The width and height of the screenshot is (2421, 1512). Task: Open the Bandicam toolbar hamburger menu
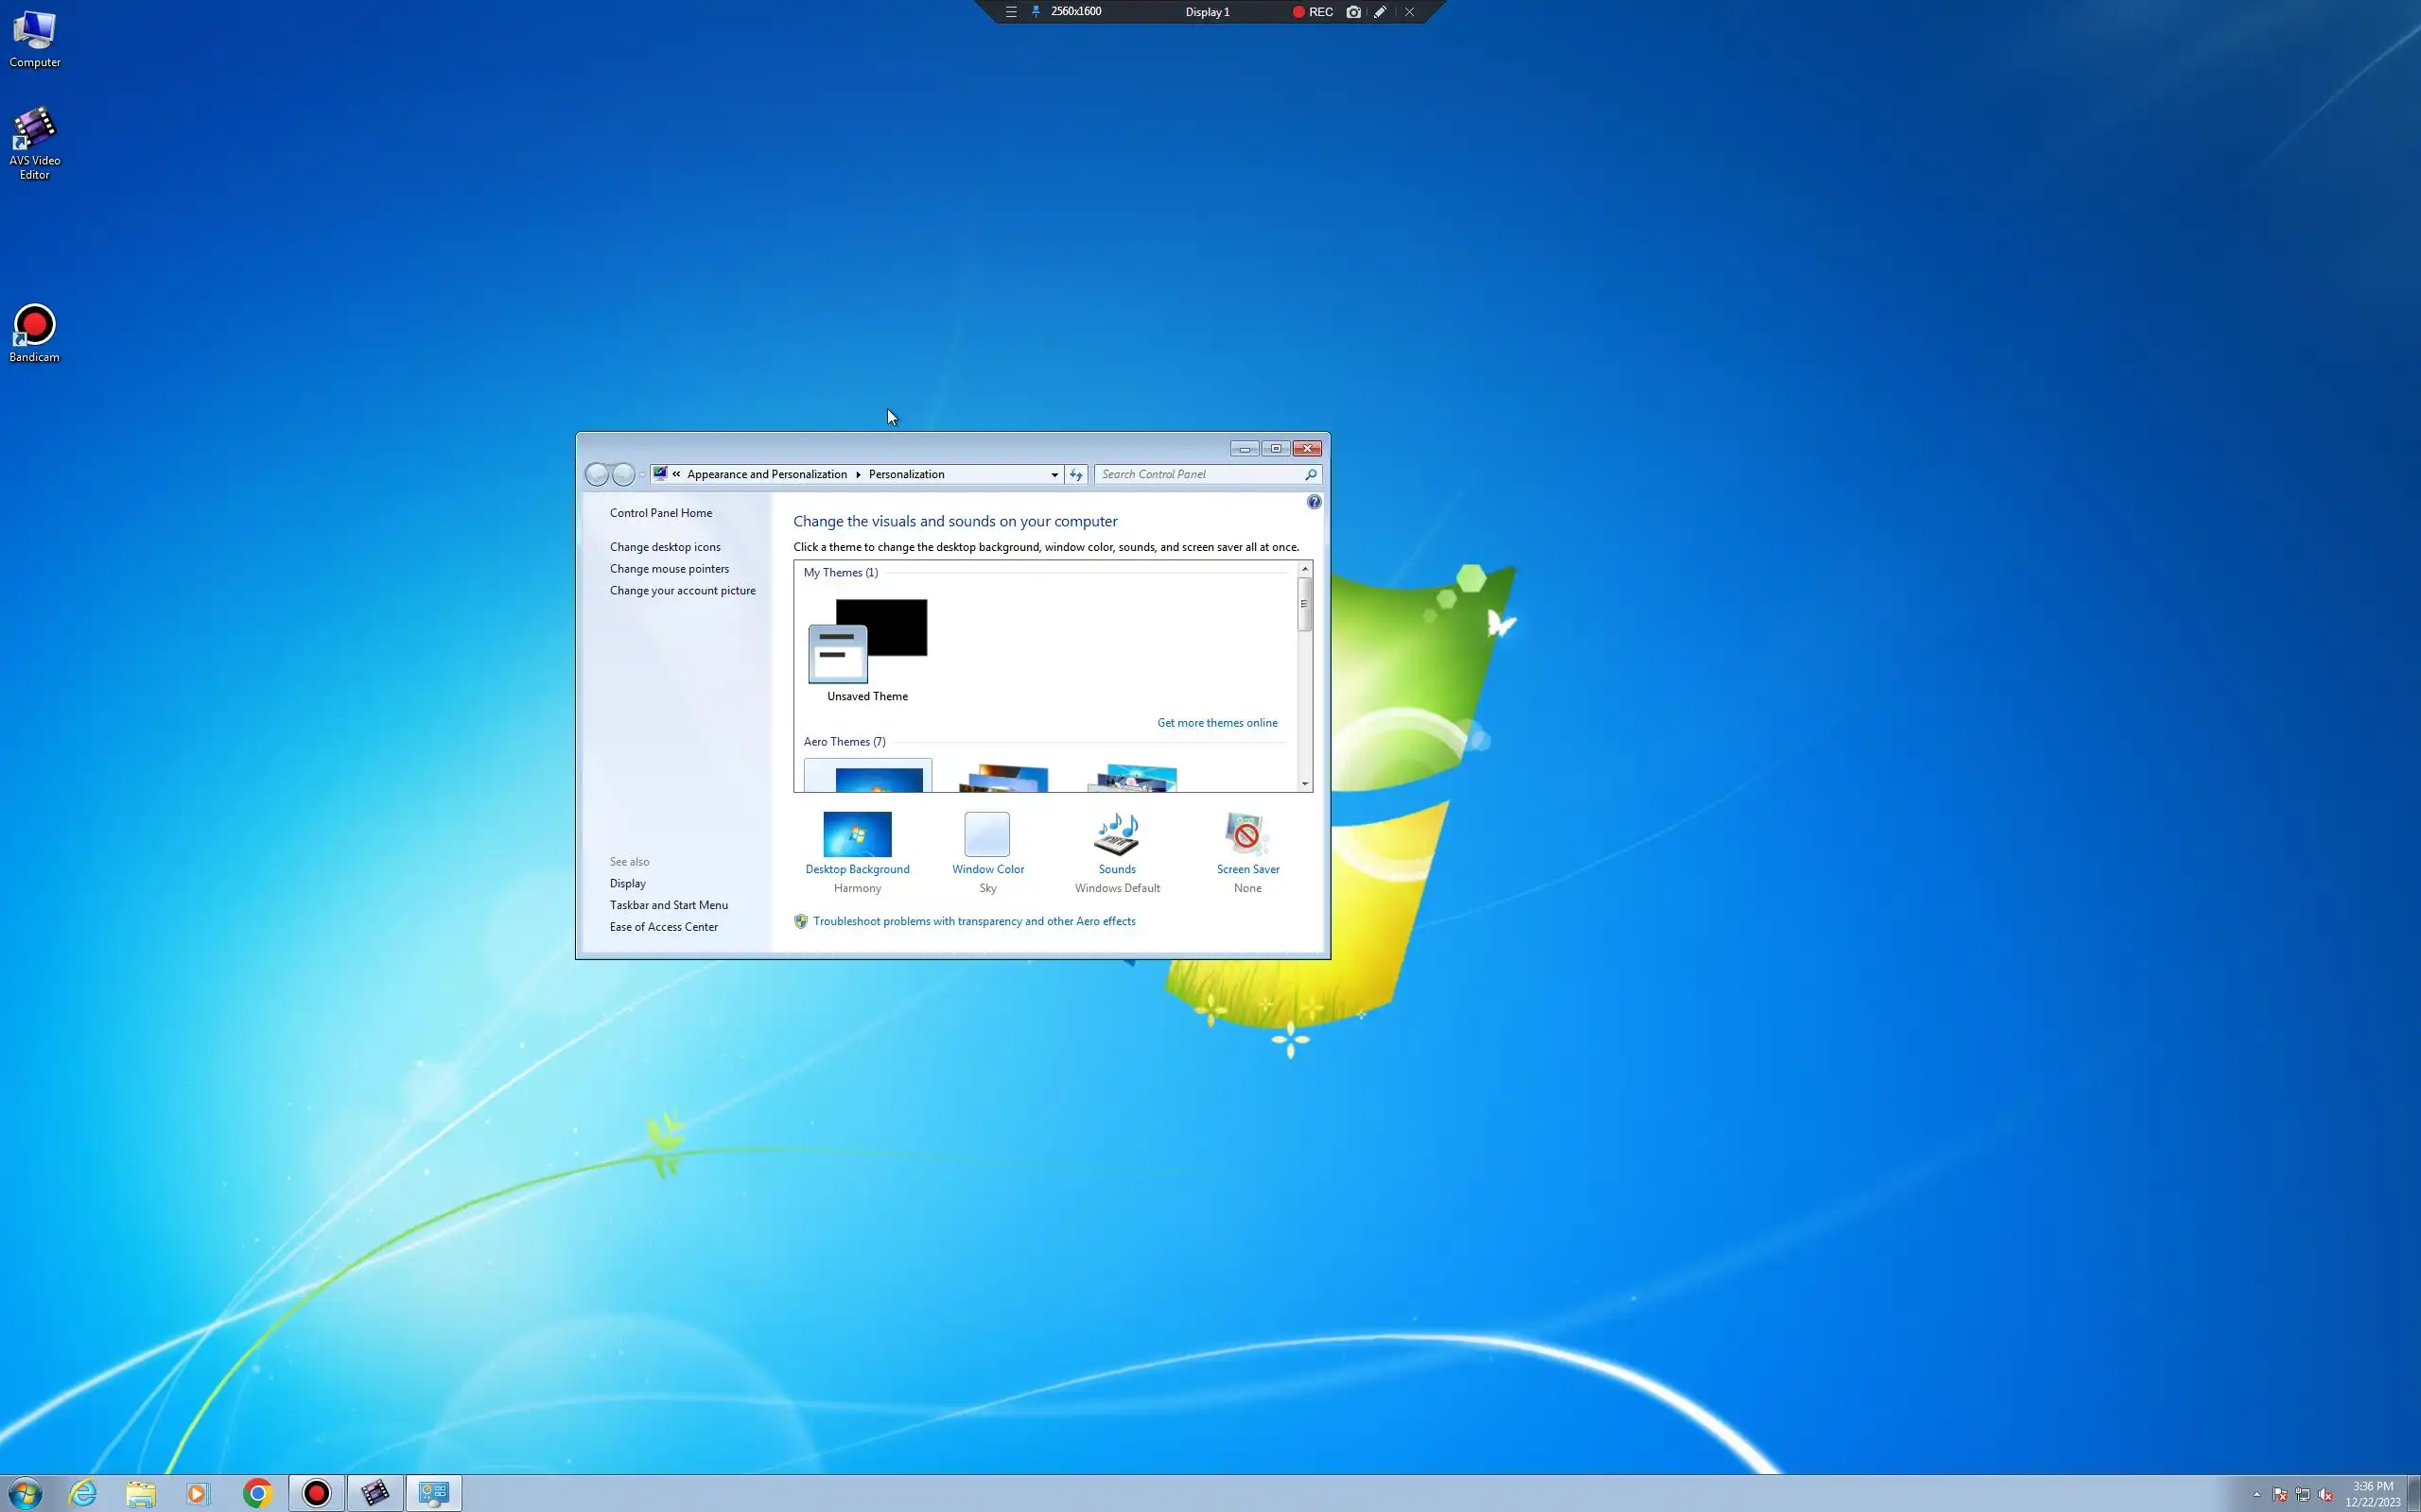tap(1010, 12)
